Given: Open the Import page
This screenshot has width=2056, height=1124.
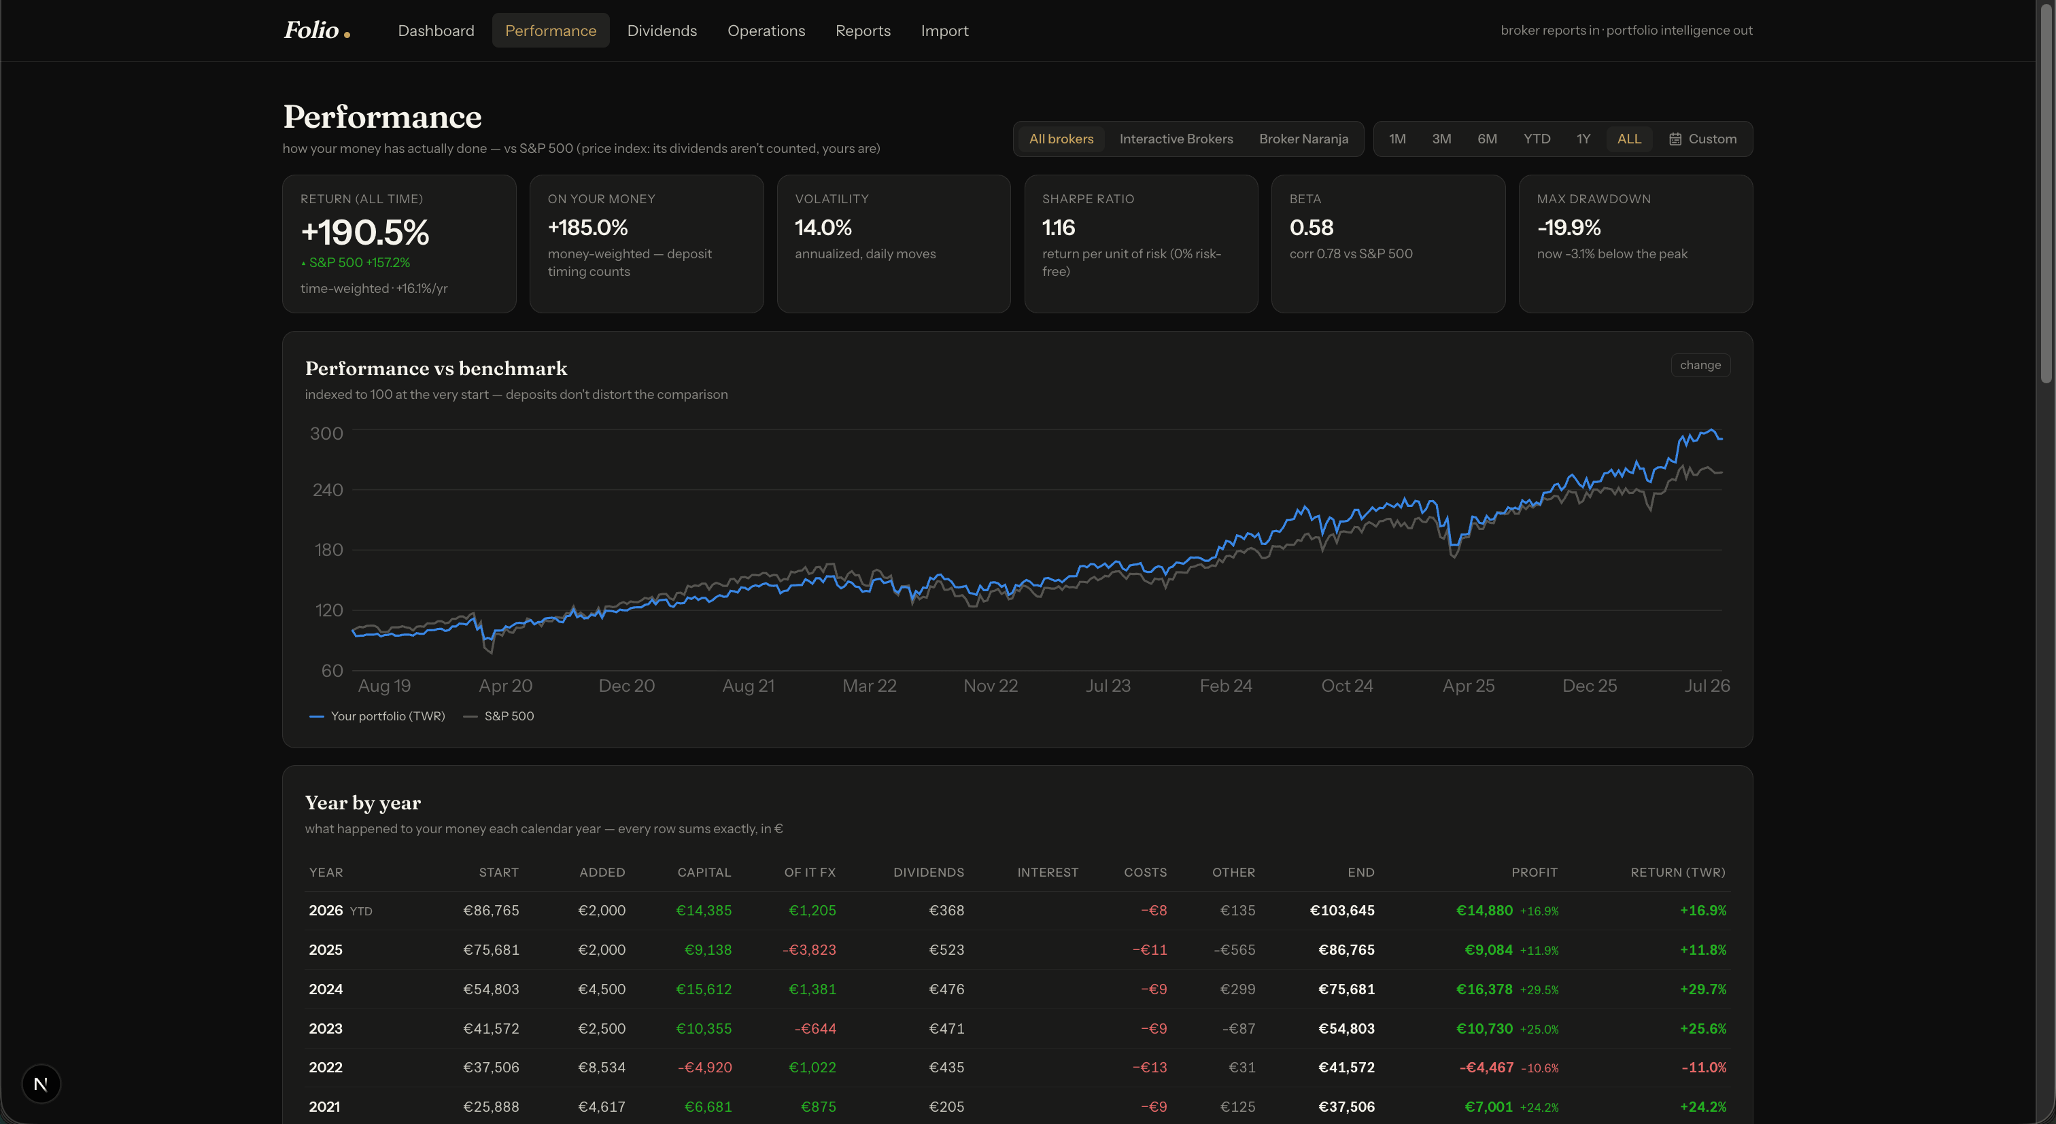Looking at the screenshot, I should tap(944, 31).
